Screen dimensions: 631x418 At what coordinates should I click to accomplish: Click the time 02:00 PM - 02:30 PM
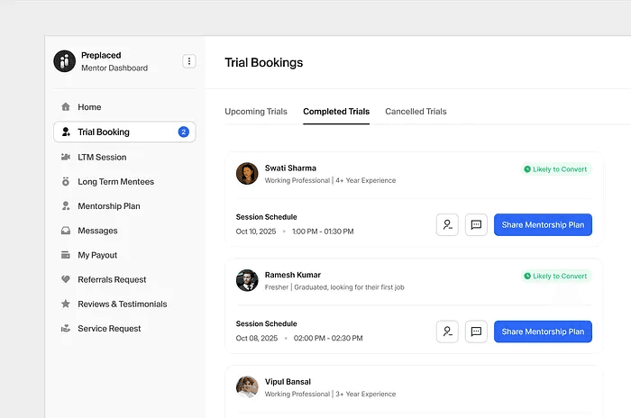point(328,339)
